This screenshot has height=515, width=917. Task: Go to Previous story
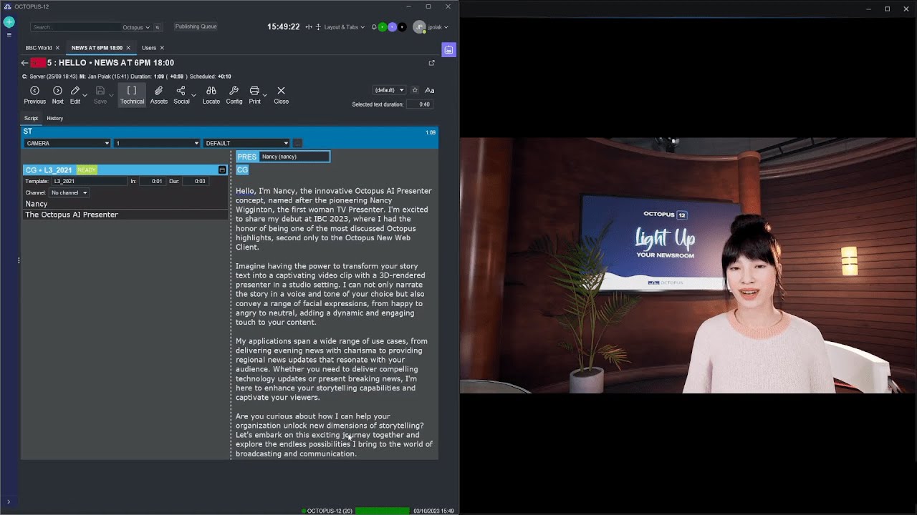(x=34, y=95)
